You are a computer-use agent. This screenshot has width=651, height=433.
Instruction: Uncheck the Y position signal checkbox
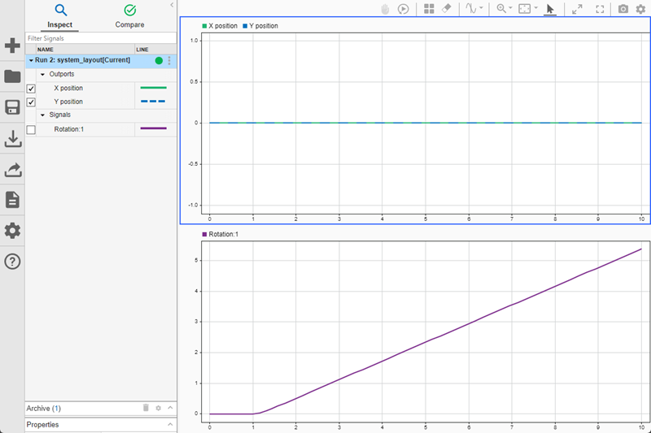coord(31,102)
